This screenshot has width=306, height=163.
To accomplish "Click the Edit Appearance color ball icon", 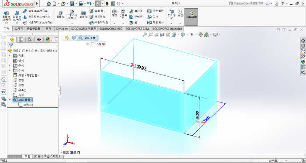I will tap(201, 34).
